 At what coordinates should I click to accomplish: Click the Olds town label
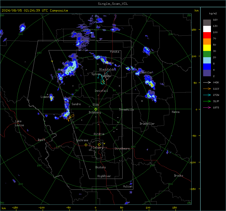[x=96, y=105]
